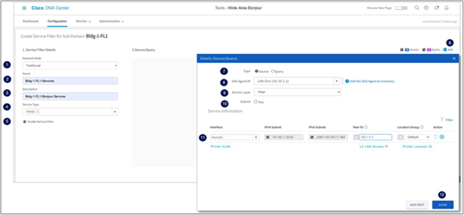Check the Location Group checkbox
The image size is (464, 215).
pos(401,137)
